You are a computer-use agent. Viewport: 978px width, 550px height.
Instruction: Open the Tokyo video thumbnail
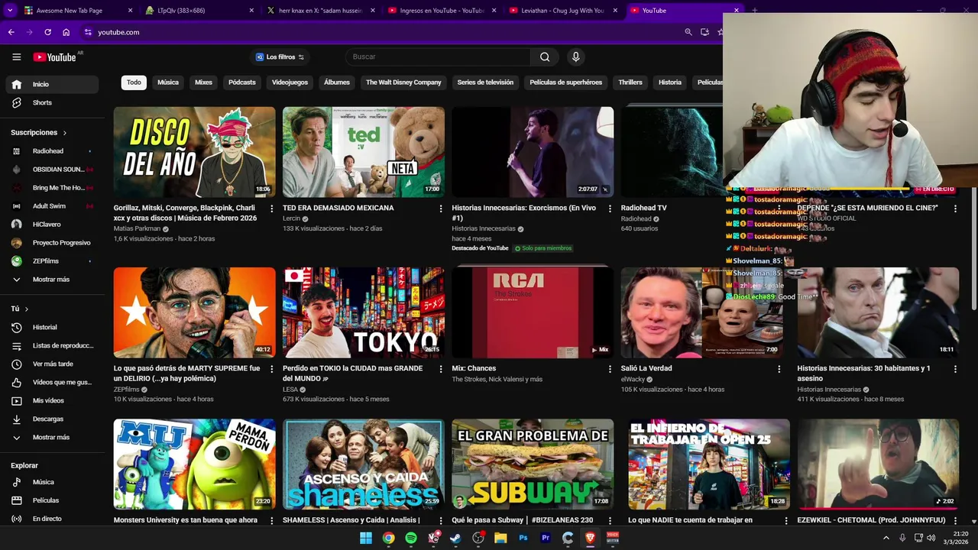[x=364, y=312]
